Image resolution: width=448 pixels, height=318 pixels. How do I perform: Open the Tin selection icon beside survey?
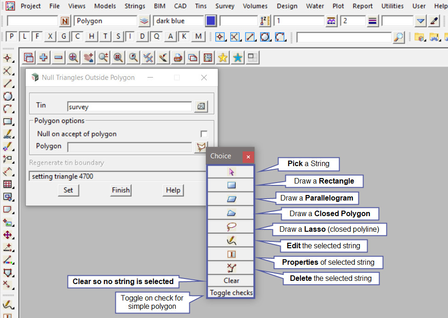click(201, 106)
